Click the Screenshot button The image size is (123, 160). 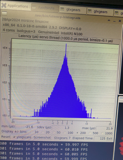click(42, 137)
